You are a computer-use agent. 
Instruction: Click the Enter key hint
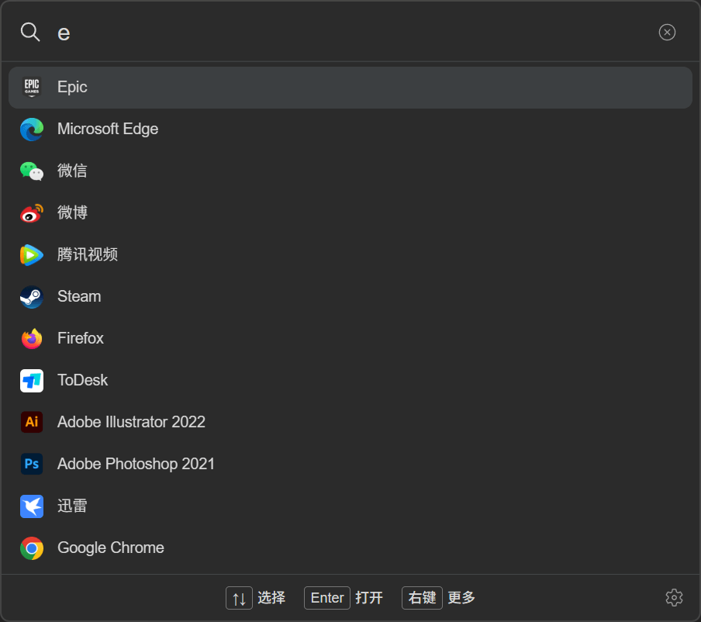[x=327, y=598]
